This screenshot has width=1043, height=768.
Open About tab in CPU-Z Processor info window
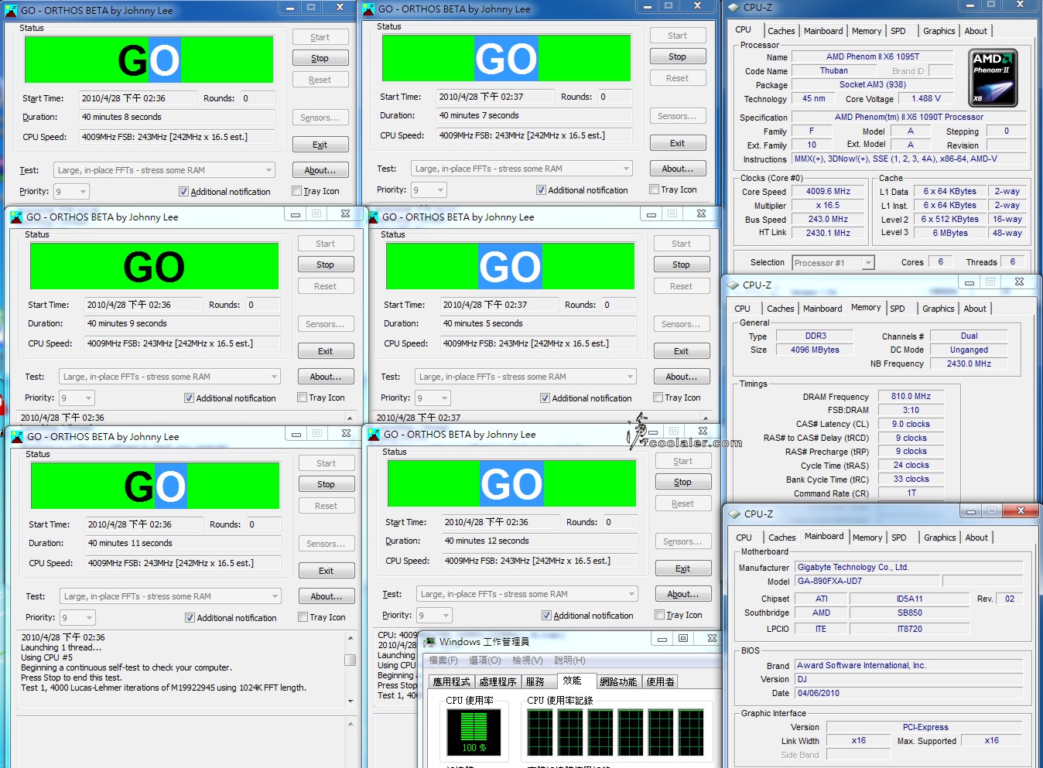pyautogui.click(x=976, y=31)
